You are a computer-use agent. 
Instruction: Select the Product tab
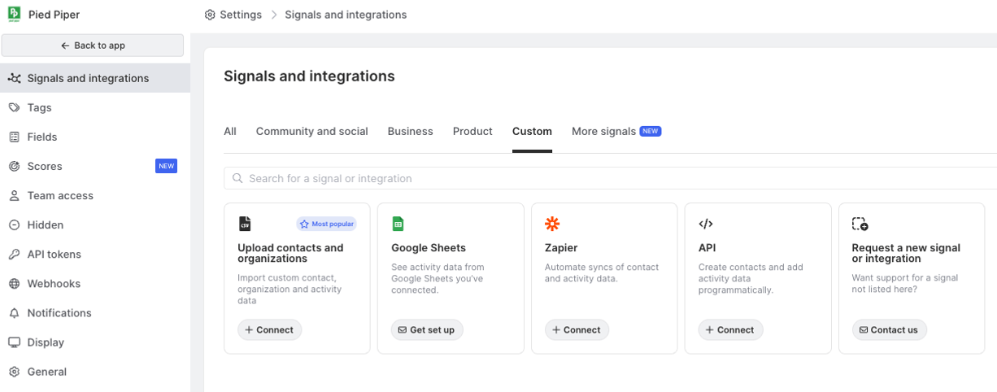click(x=472, y=131)
